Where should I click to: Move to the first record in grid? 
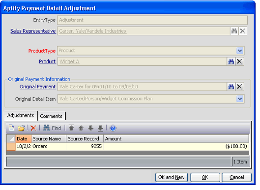point(71,128)
